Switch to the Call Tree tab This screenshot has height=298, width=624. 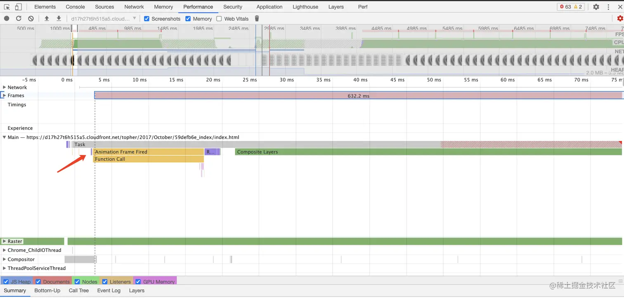click(x=79, y=291)
